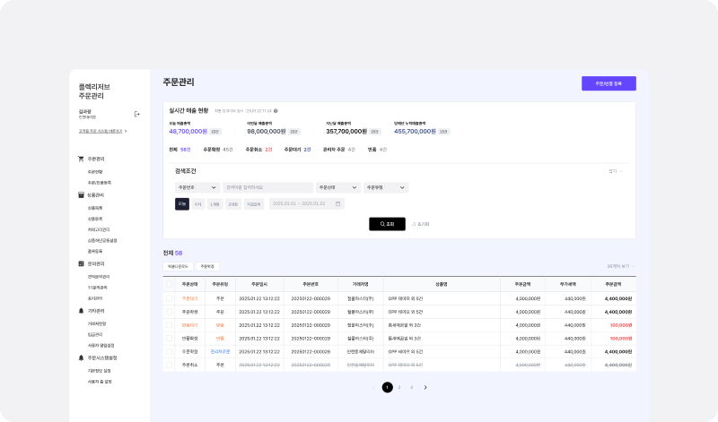The image size is (718, 422).
Task: Switch to page 2 in pagination
Action: pos(399,388)
